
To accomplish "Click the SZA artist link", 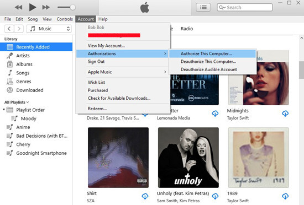I will [91, 201].
